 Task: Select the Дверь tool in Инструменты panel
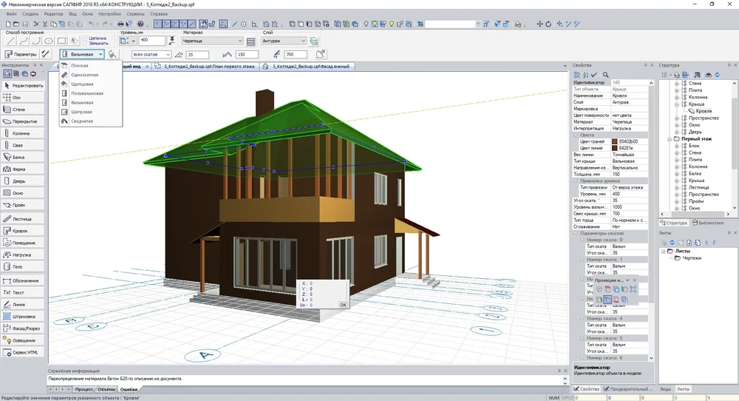(23, 181)
